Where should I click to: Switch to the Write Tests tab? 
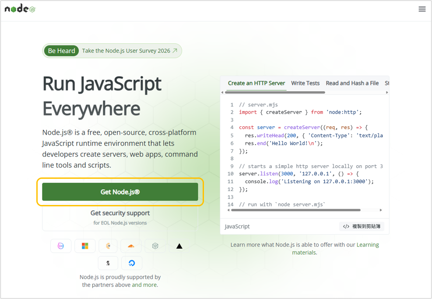coord(305,83)
